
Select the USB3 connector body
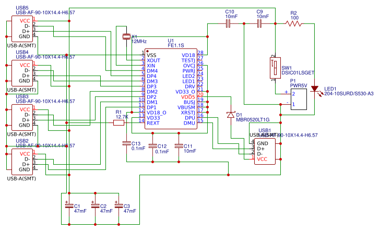point(22,117)
